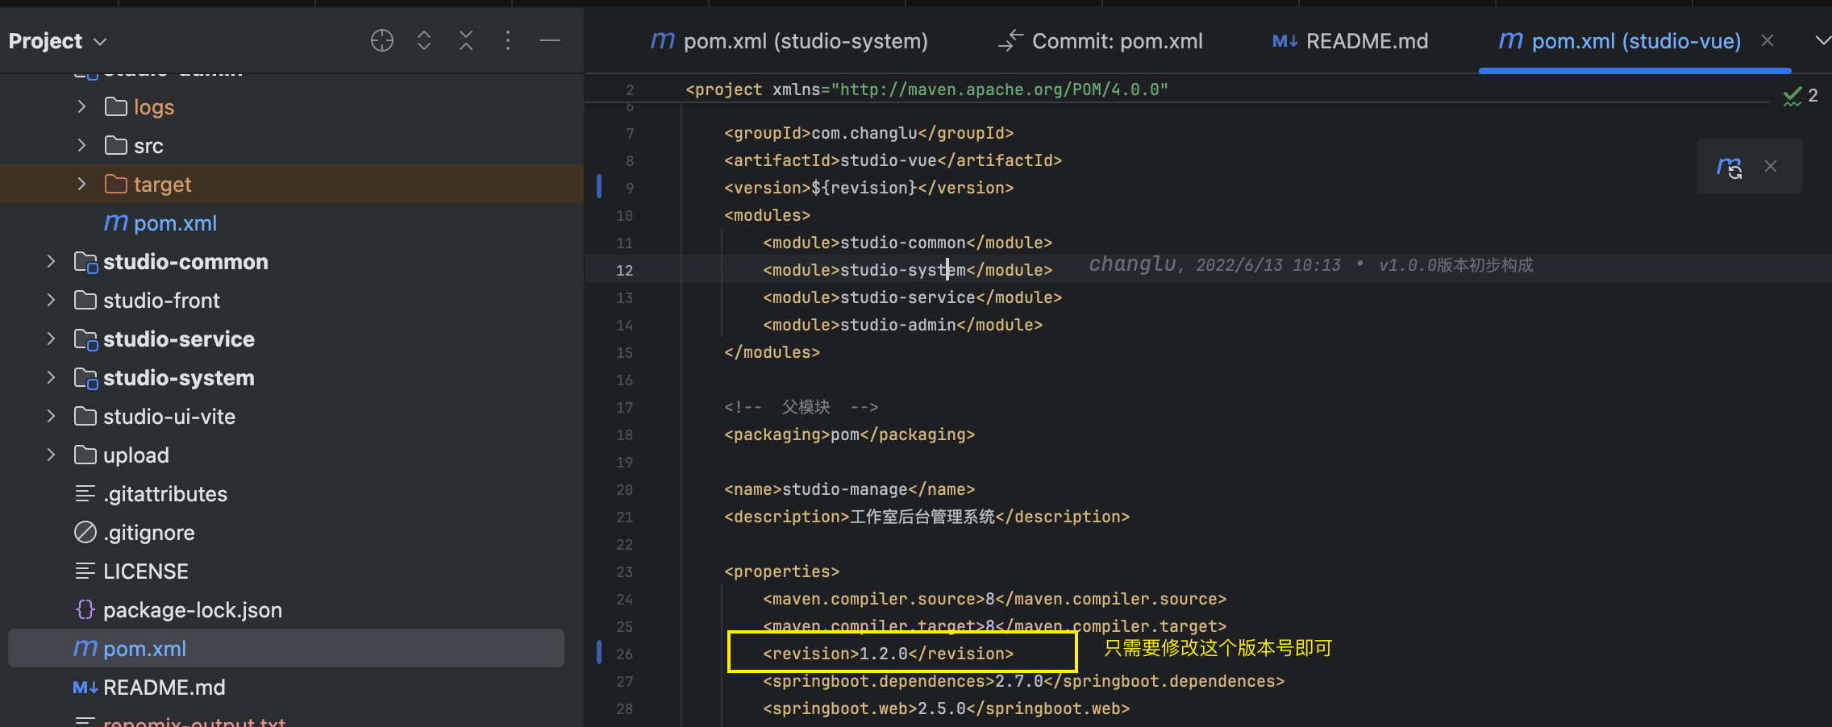Click the springboot.web 2.5.0 property line

tap(947, 708)
